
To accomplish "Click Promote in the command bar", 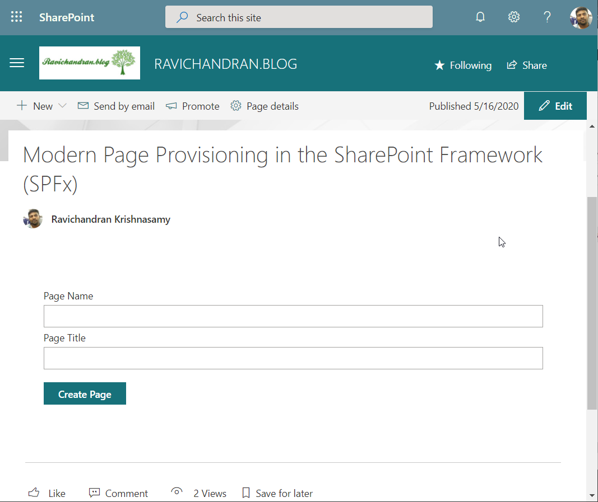I will 193,106.
